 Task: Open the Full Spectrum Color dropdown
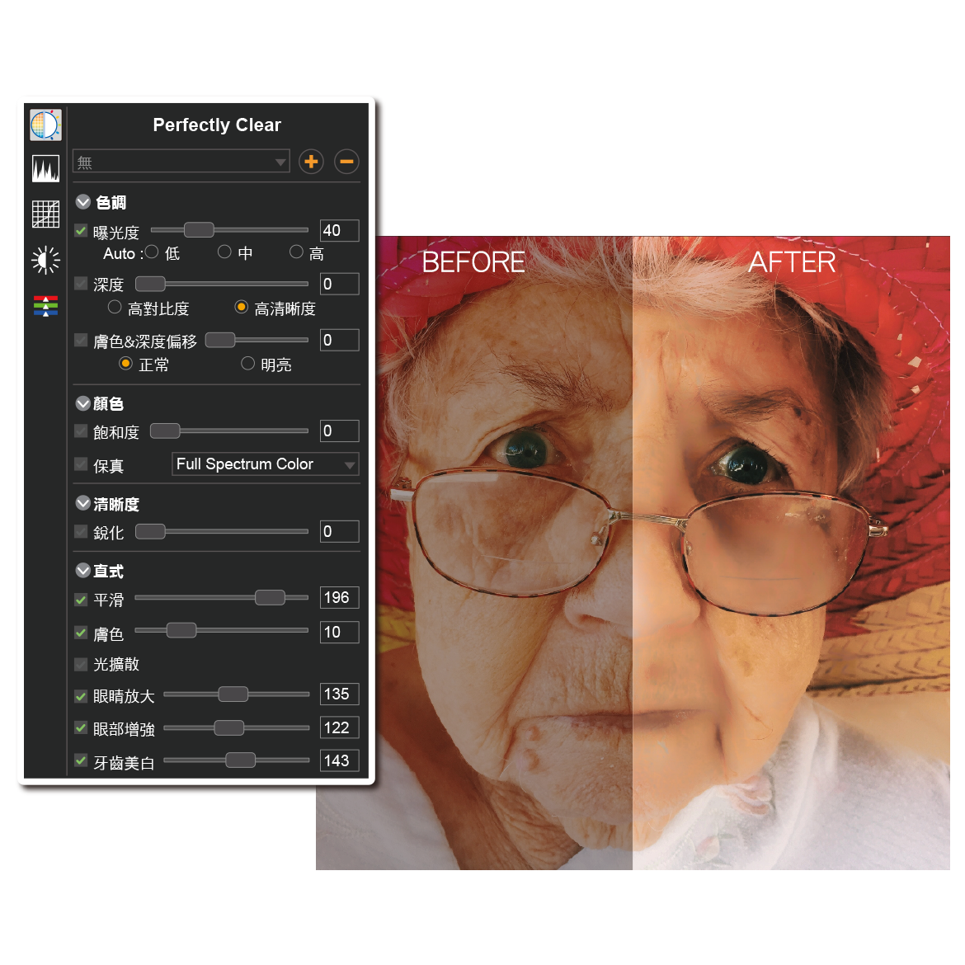tap(266, 464)
